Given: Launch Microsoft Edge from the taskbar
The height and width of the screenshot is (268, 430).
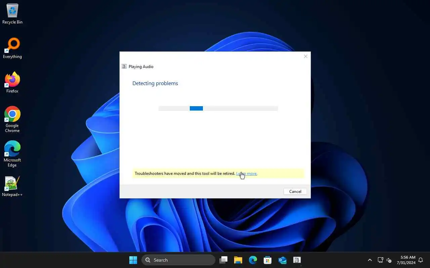Looking at the screenshot, I should (253, 260).
